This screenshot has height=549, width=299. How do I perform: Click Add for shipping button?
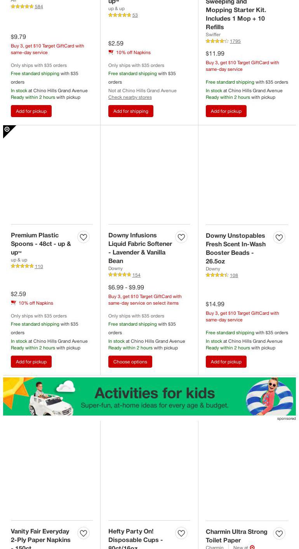pos(130,111)
